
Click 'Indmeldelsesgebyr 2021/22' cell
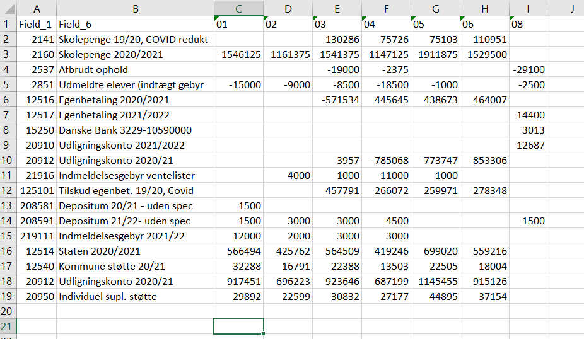pos(135,236)
